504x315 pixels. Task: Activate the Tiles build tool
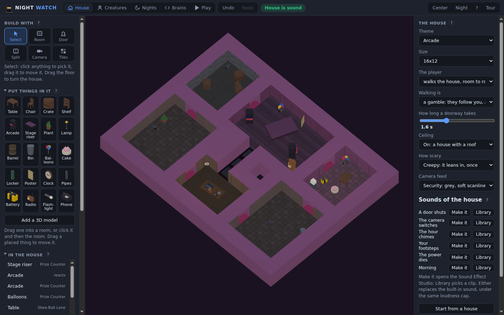click(x=63, y=54)
